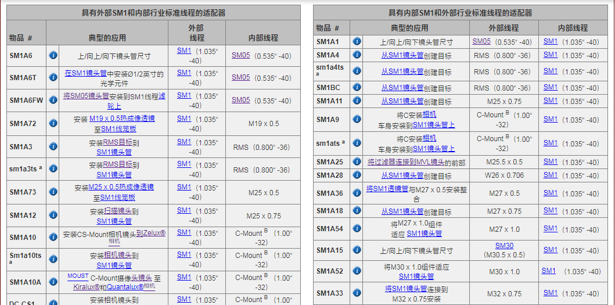This screenshot has height=305, width=615.
Task: Open SM1 external thread link for SM1A3
Action: [184, 142]
